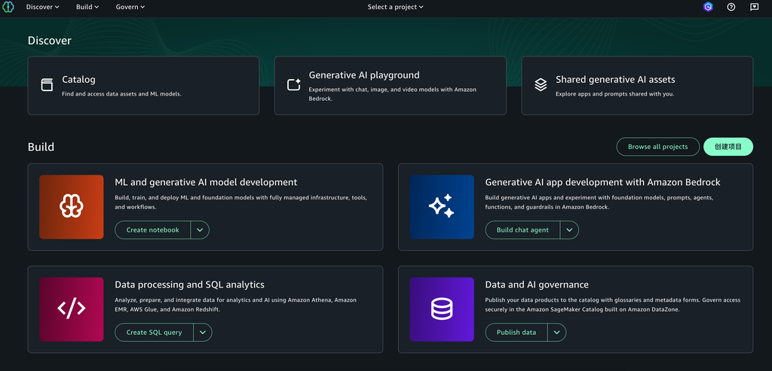Click 'Explore apps and prompts shared with you' text
The image size is (772, 371).
pyautogui.click(x=615, y=94)
